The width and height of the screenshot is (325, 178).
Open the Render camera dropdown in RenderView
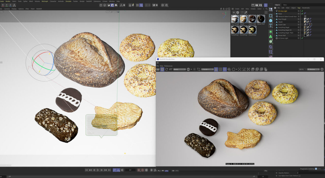coord(207,69)
